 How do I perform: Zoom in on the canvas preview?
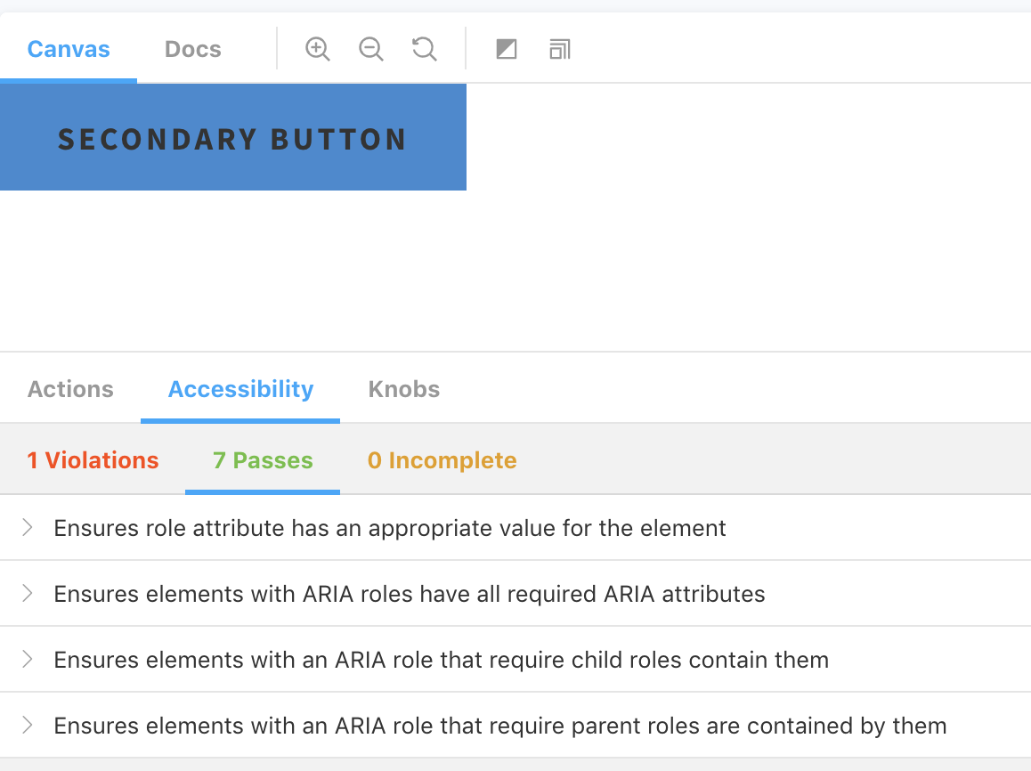317,49
